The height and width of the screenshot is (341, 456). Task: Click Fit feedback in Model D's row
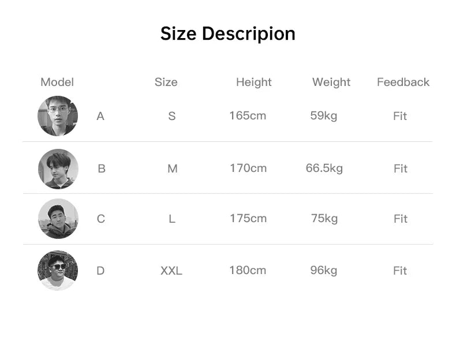coord(400,271)
